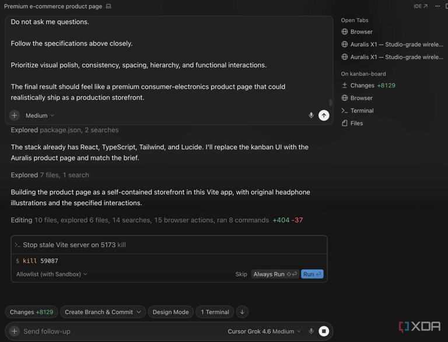Open the first Auralis X1 tab
The image size is (448, 342).
392,44
